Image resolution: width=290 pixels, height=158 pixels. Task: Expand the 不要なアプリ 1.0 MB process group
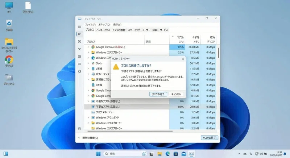point(88,101)
